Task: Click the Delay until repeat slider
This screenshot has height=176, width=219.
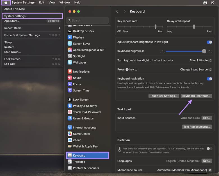Action: click(x=190, y=27)
